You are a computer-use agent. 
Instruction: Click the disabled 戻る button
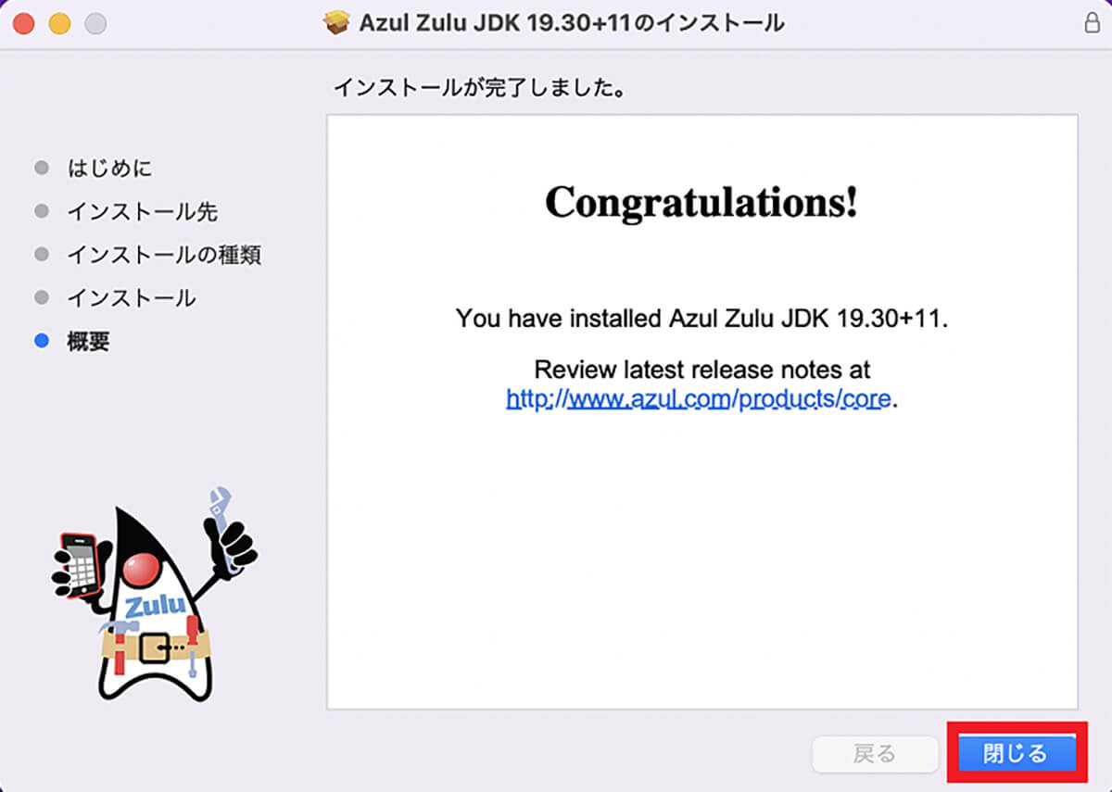pos(874,754)
